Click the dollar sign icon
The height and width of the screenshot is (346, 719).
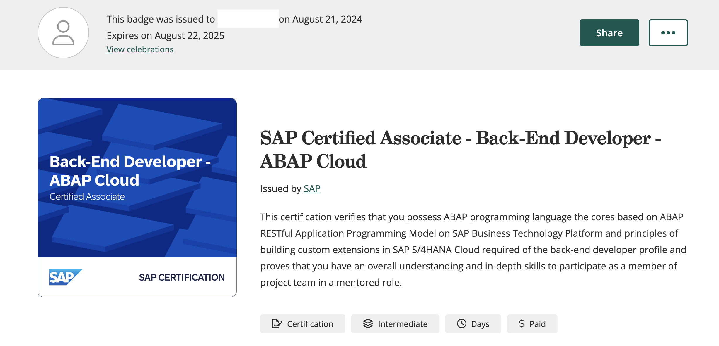click(x=522, y=324)
